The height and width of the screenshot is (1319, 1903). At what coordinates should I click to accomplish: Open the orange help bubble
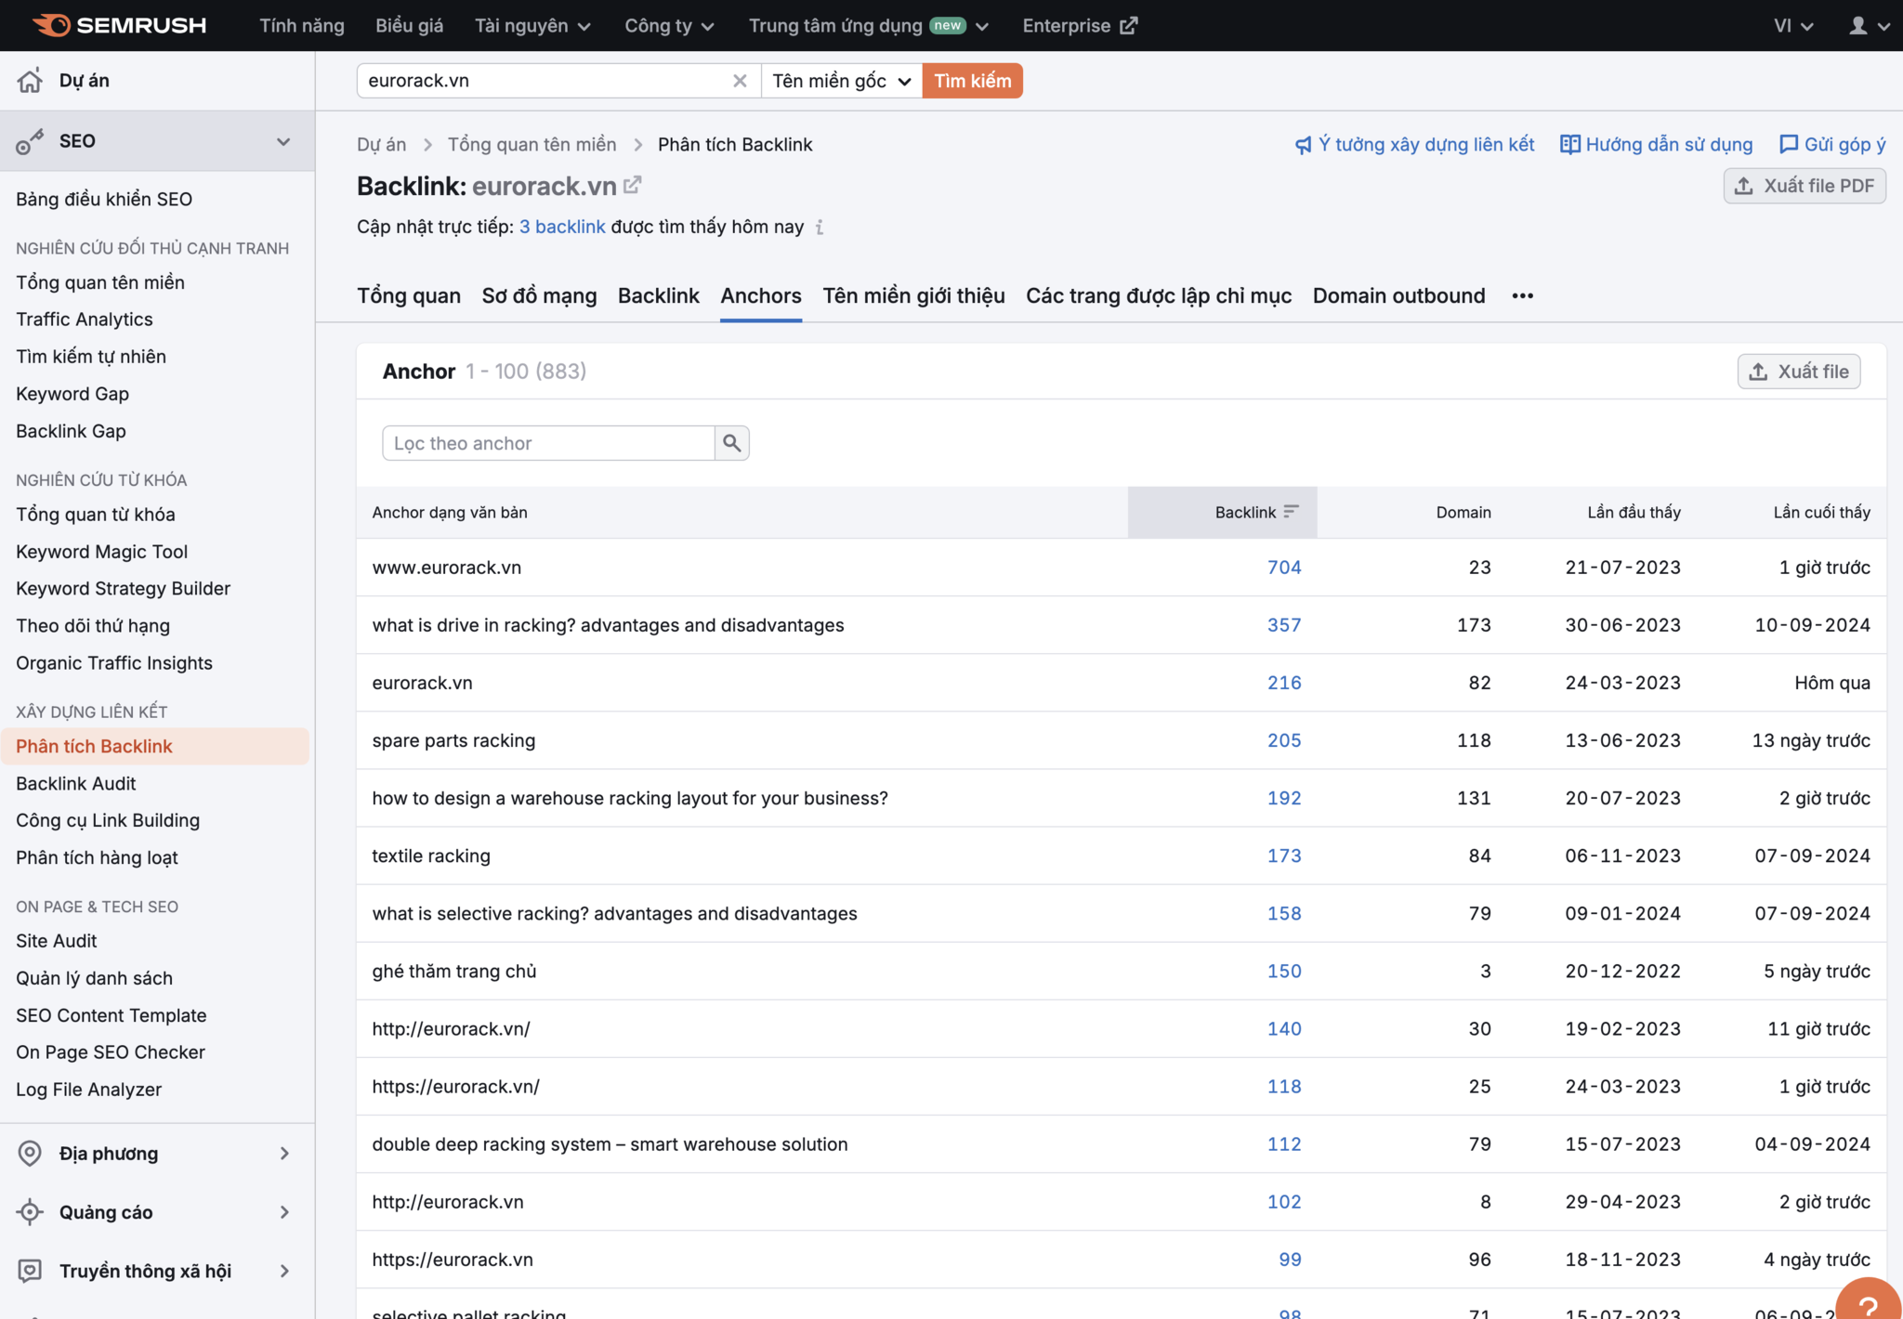point(1868,1301)
